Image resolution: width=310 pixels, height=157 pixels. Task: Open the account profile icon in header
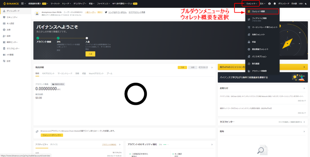[269, 4]
